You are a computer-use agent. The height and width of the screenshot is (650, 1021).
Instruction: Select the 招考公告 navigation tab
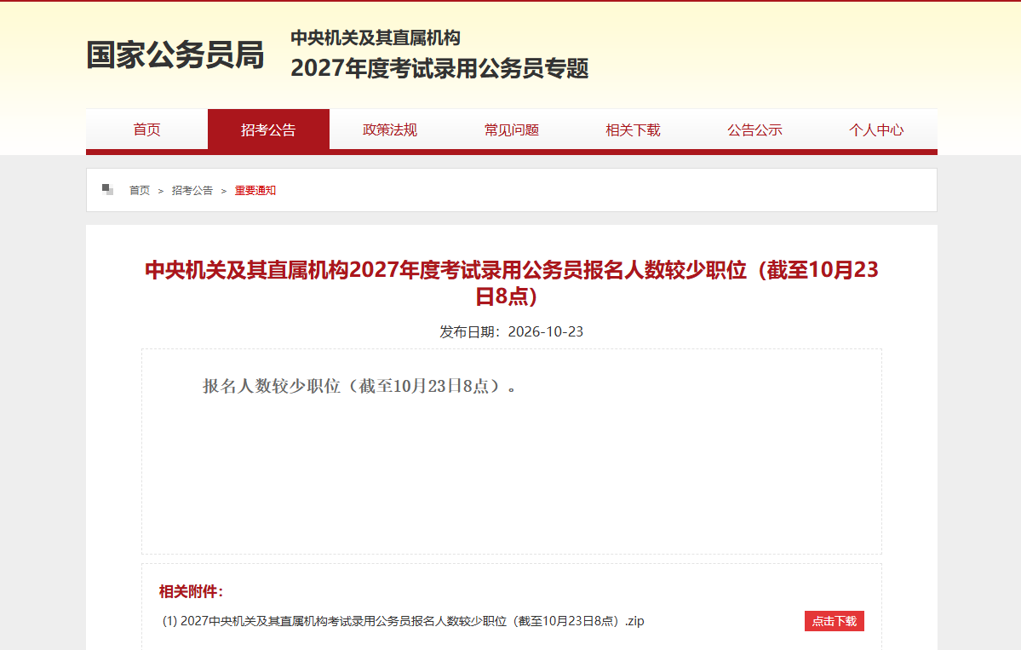point(268,129)
